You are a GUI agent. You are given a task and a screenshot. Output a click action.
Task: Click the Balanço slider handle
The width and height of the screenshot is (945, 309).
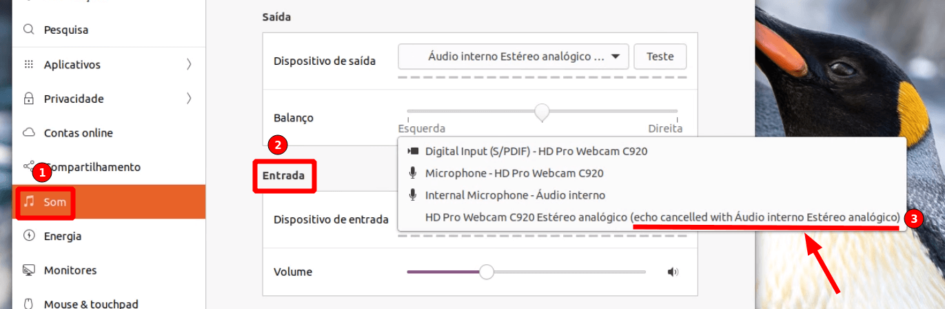[542, 111]
